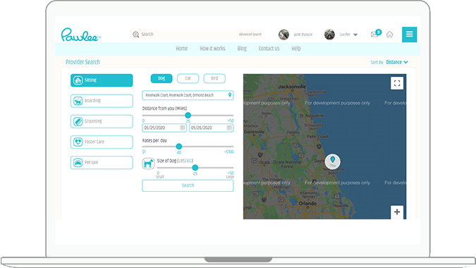Open the messages envelope icon
The height and width of the screenshot is (268, 476).
374,35
